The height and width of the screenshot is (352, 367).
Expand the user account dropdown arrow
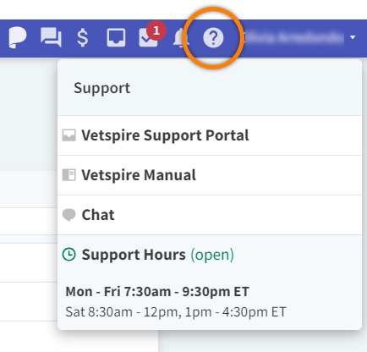(353, 37)
